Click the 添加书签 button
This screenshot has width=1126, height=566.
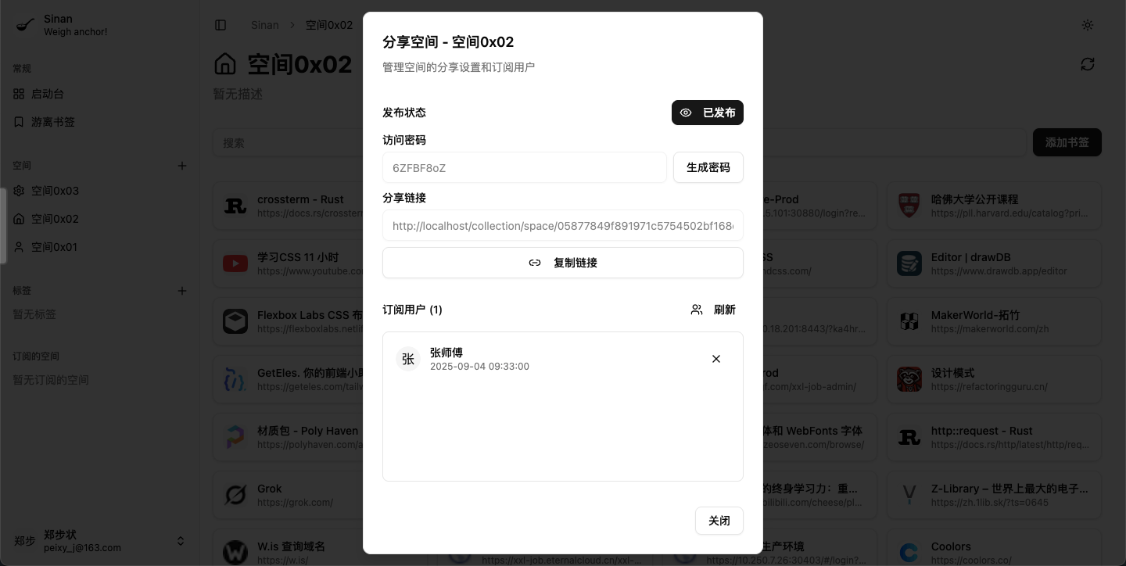tap(1067, 142)
